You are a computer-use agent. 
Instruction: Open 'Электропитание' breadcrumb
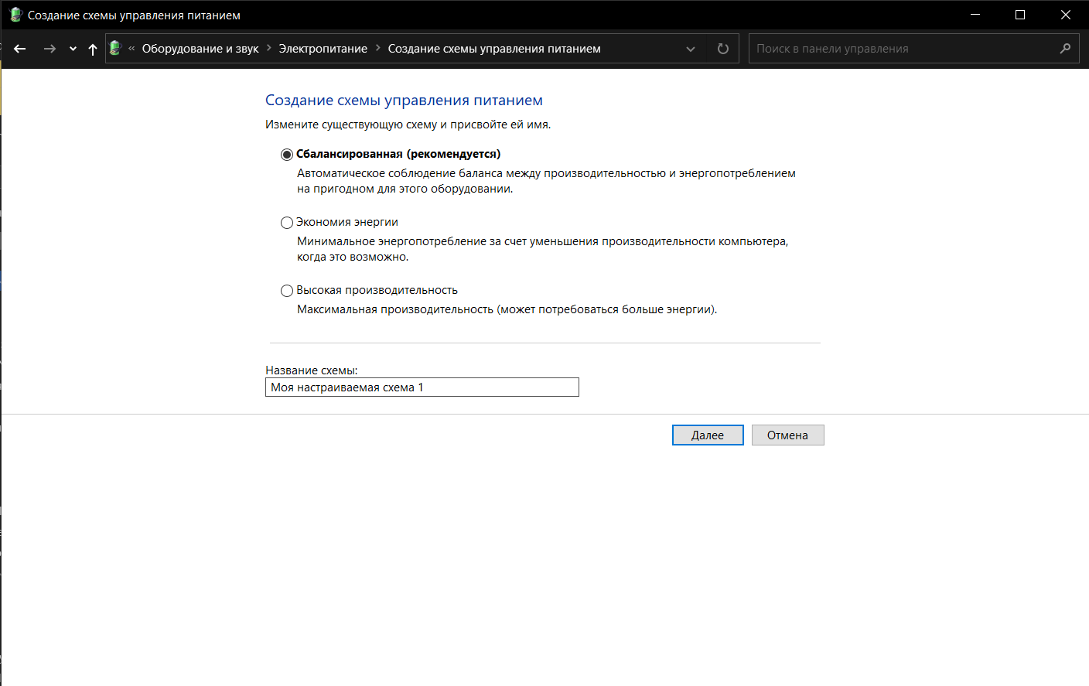(x=323, y=49)
